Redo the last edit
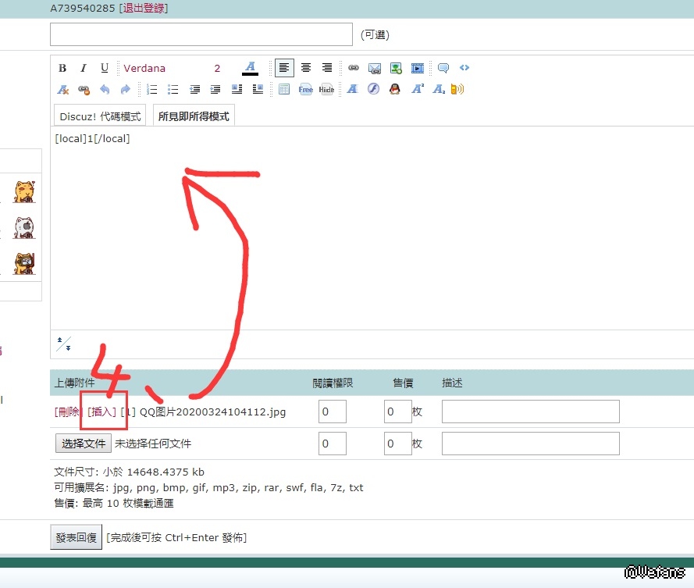Image resolution: width=694 pixels, height=588 pixels. pos(126,90)
